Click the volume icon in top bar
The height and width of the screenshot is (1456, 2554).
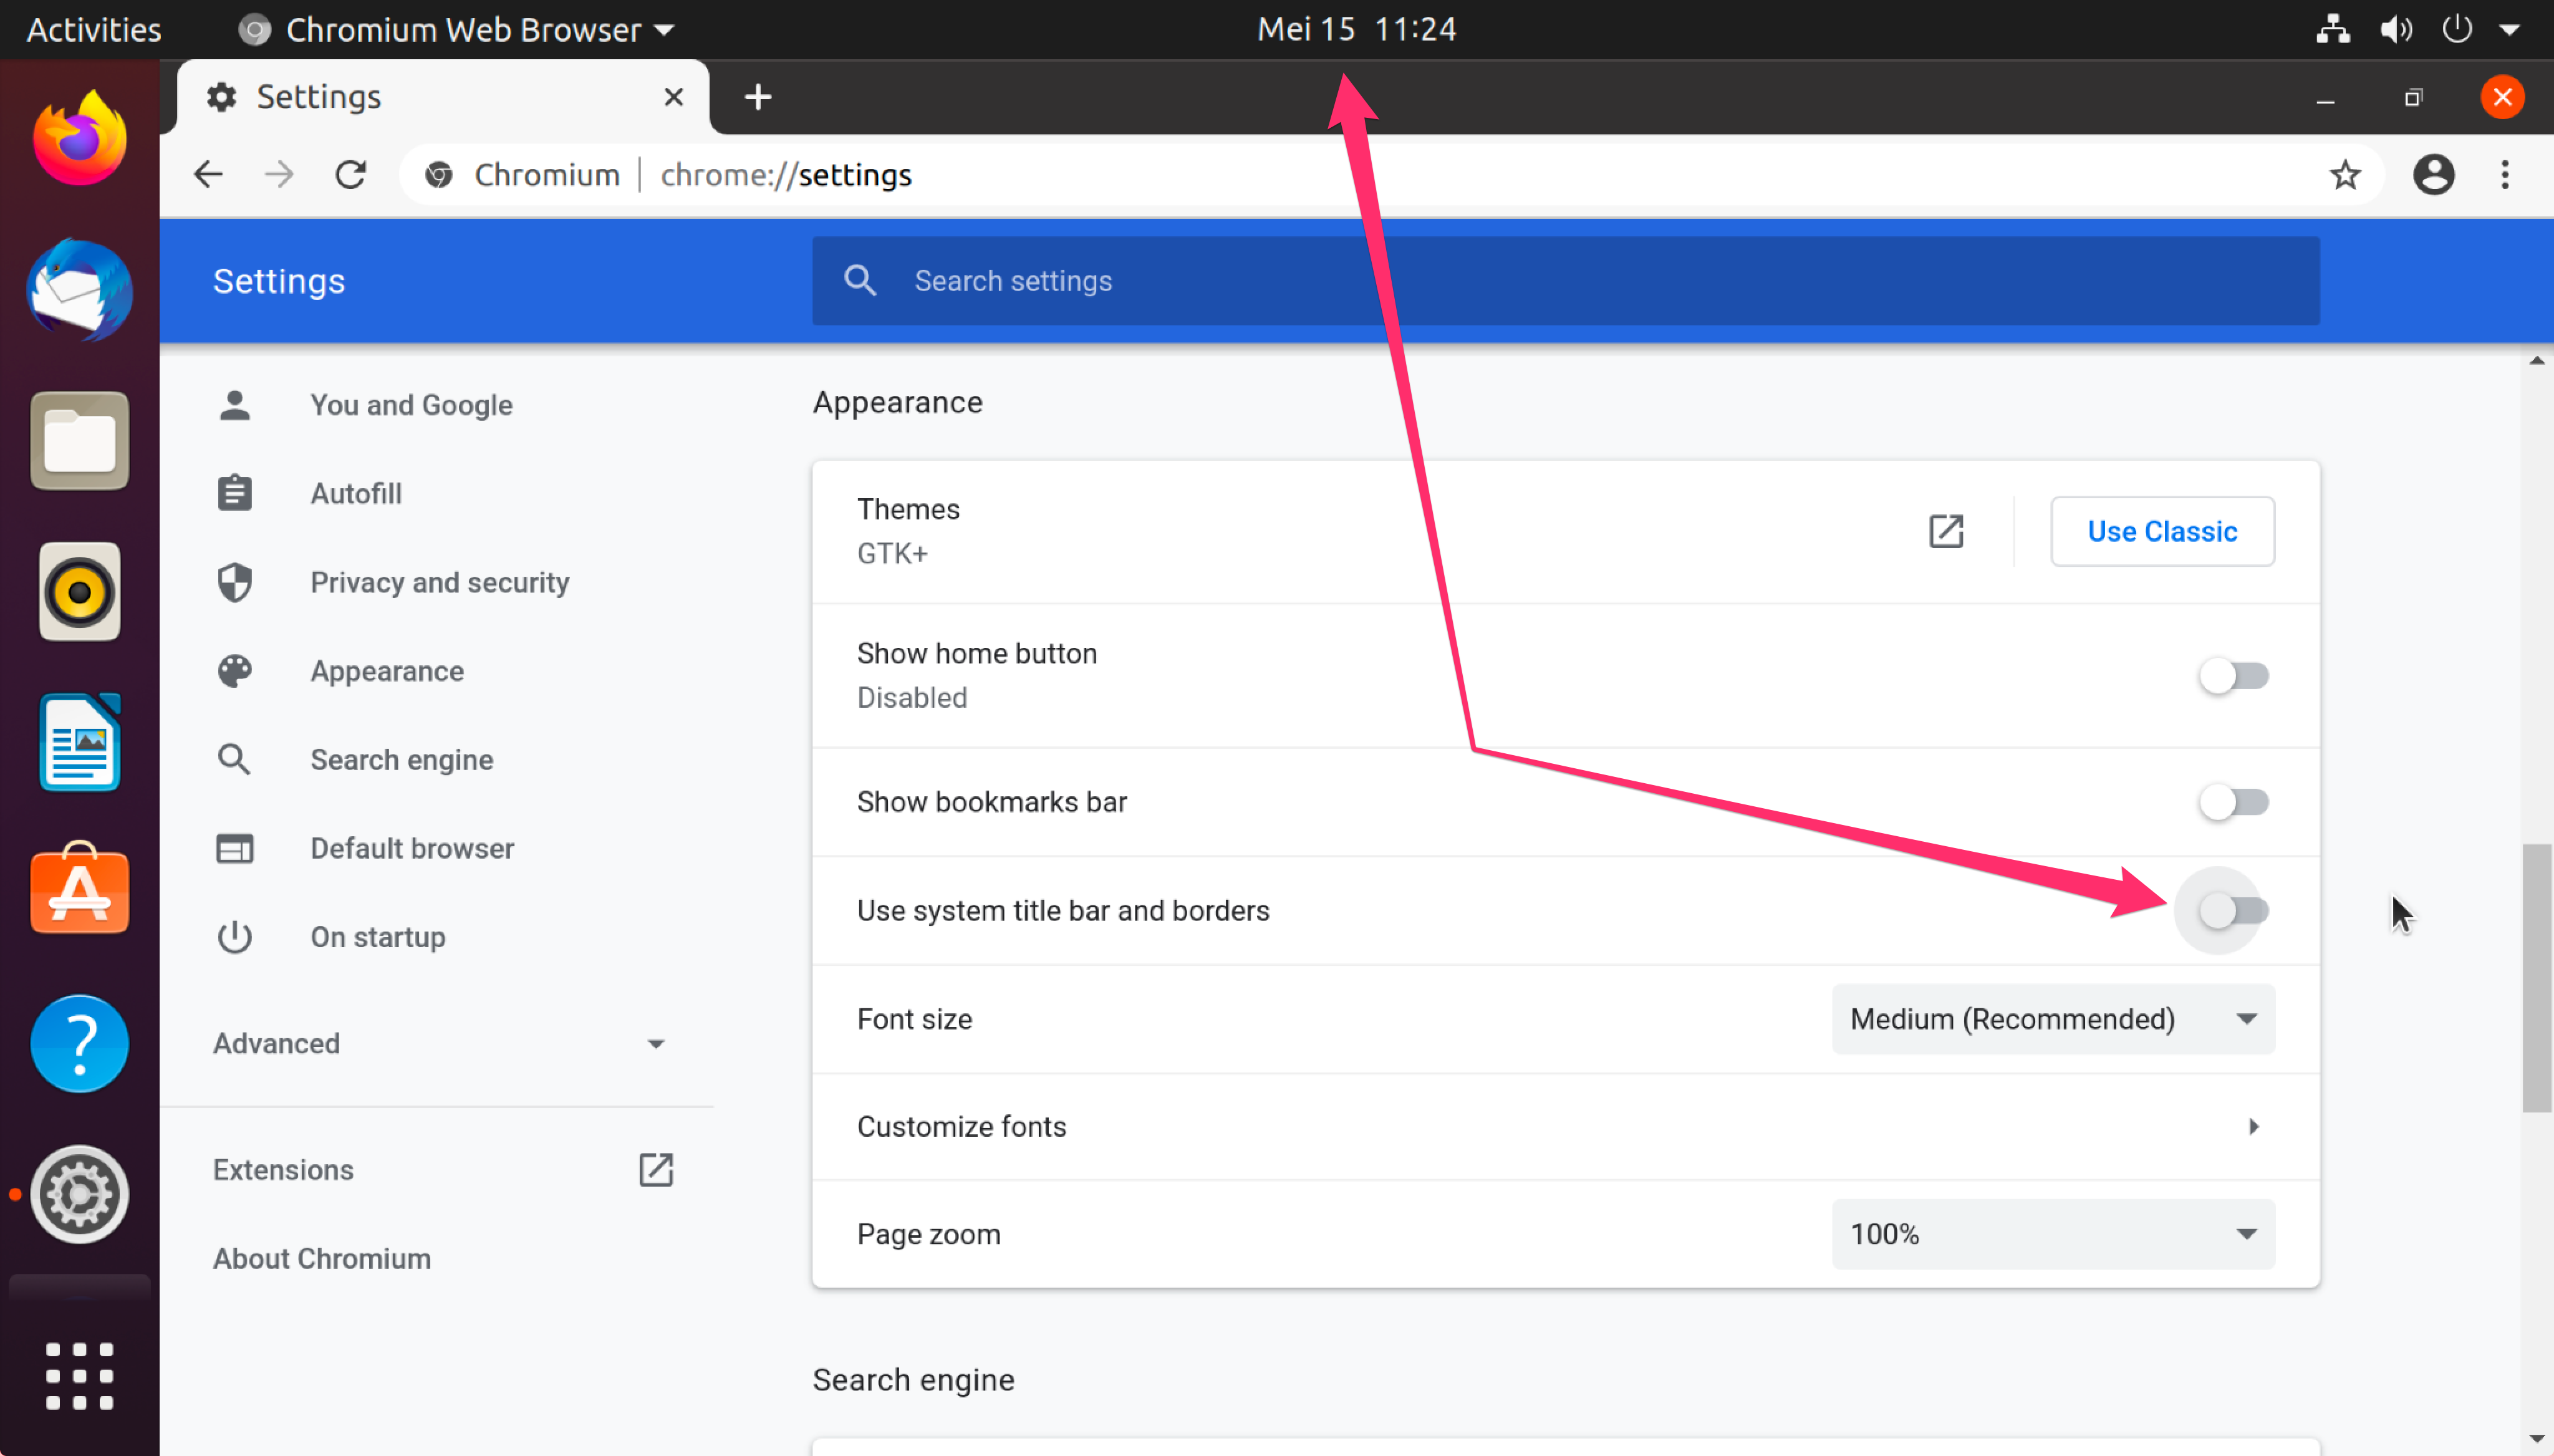[x=2396, y=29]
